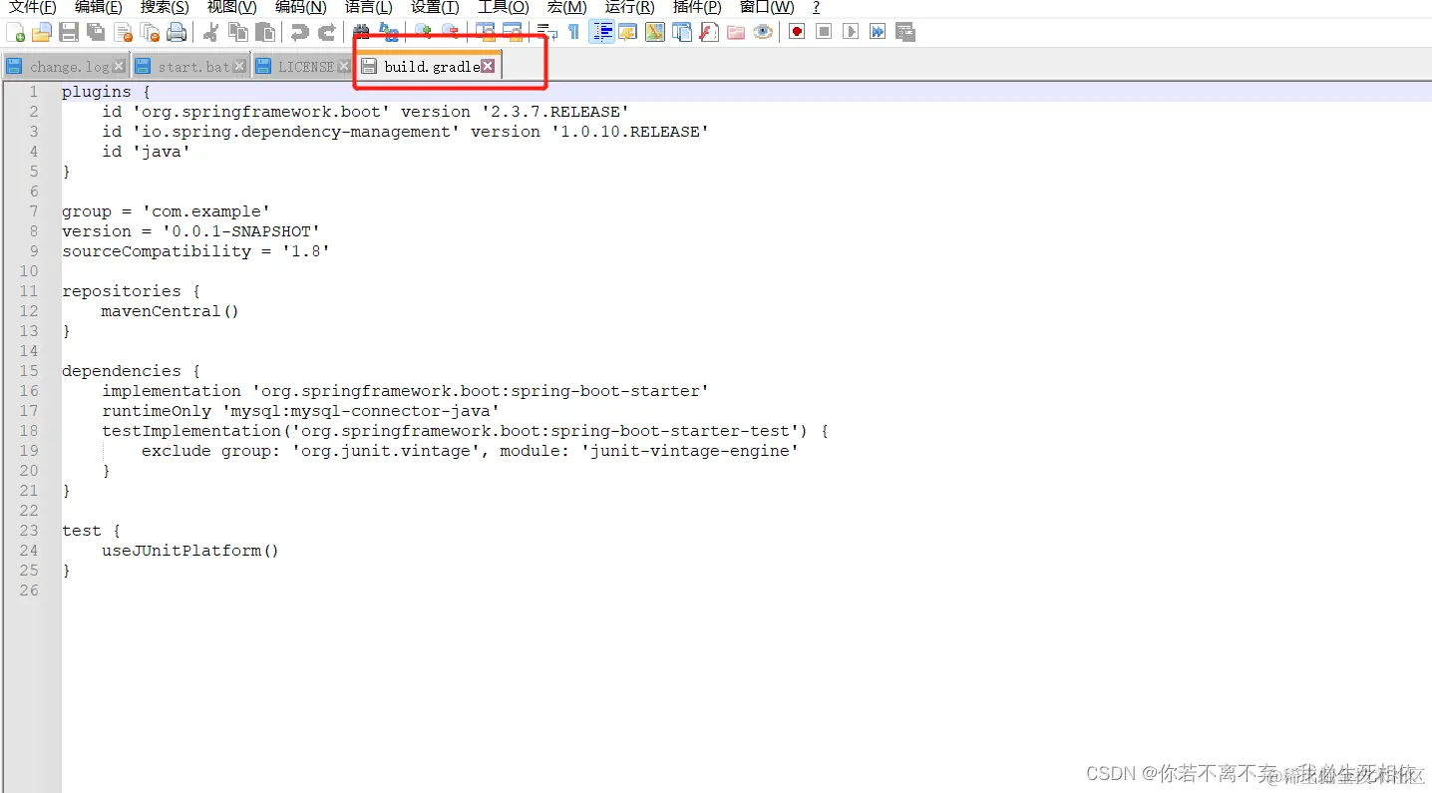1432x793 pixels.
Task: Toggle word wrap in the toolbar
Action: pyautogui.click(x=546, y=32)
